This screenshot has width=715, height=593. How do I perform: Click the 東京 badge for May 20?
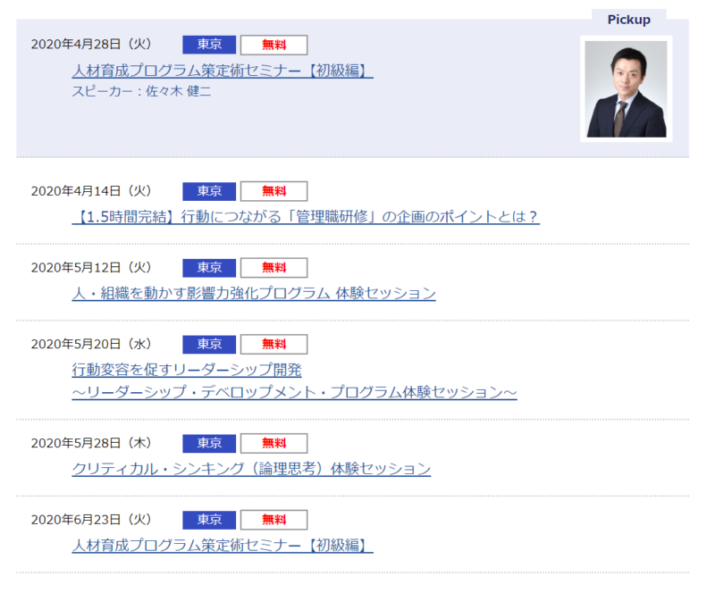[209, 345]
